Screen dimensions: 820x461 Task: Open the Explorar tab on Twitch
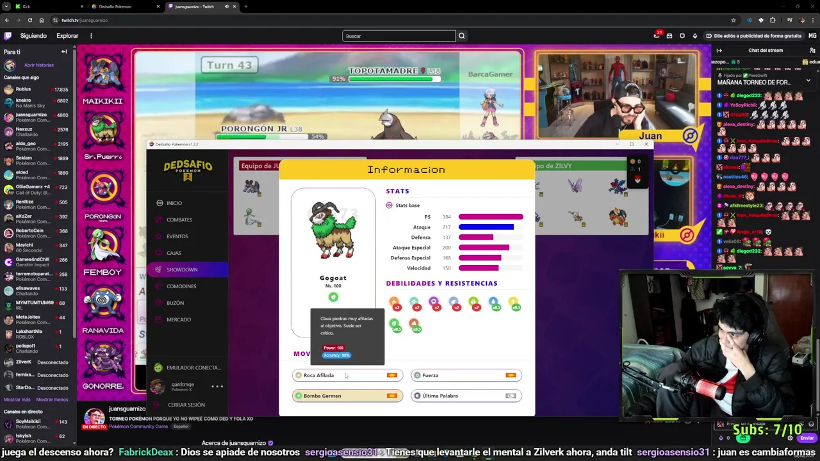[x=67, y=36]
